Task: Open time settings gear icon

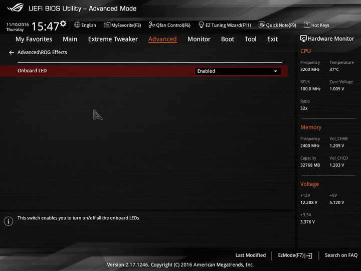Action: pyautogui.click(x=63, y=23)
